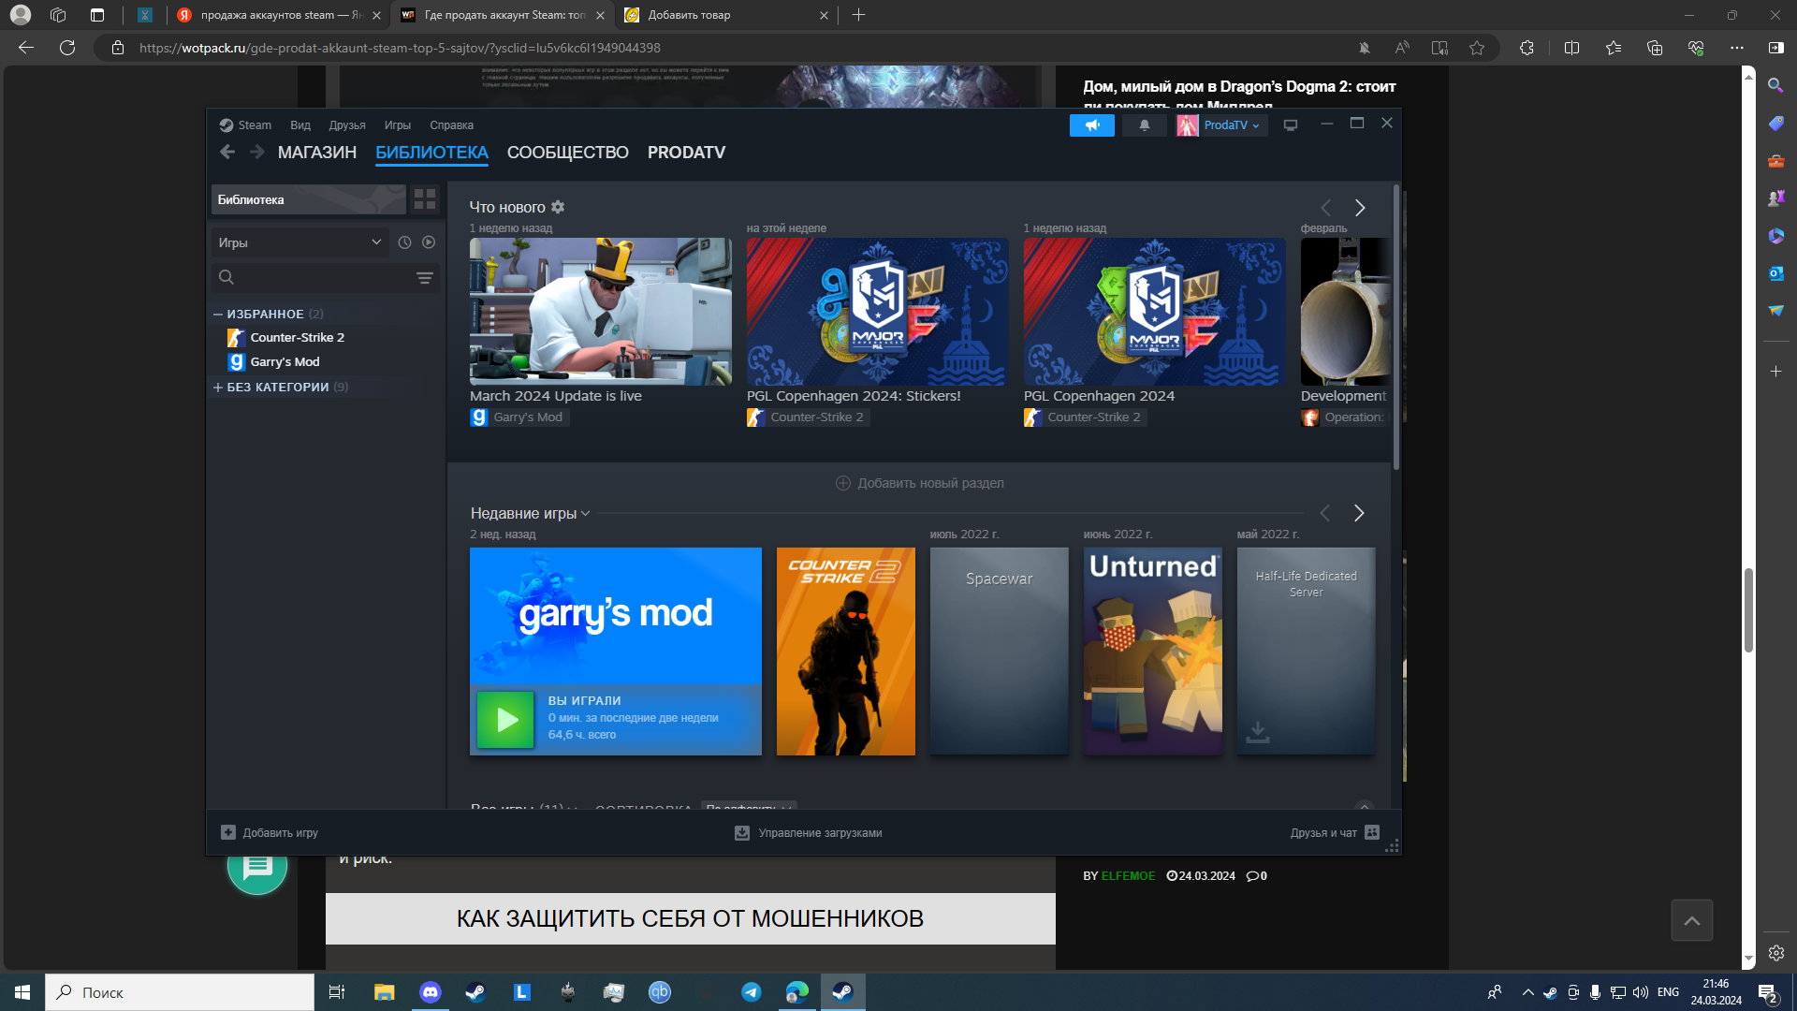Go forward with Steam navigation arrow

(x=257, y=152)
